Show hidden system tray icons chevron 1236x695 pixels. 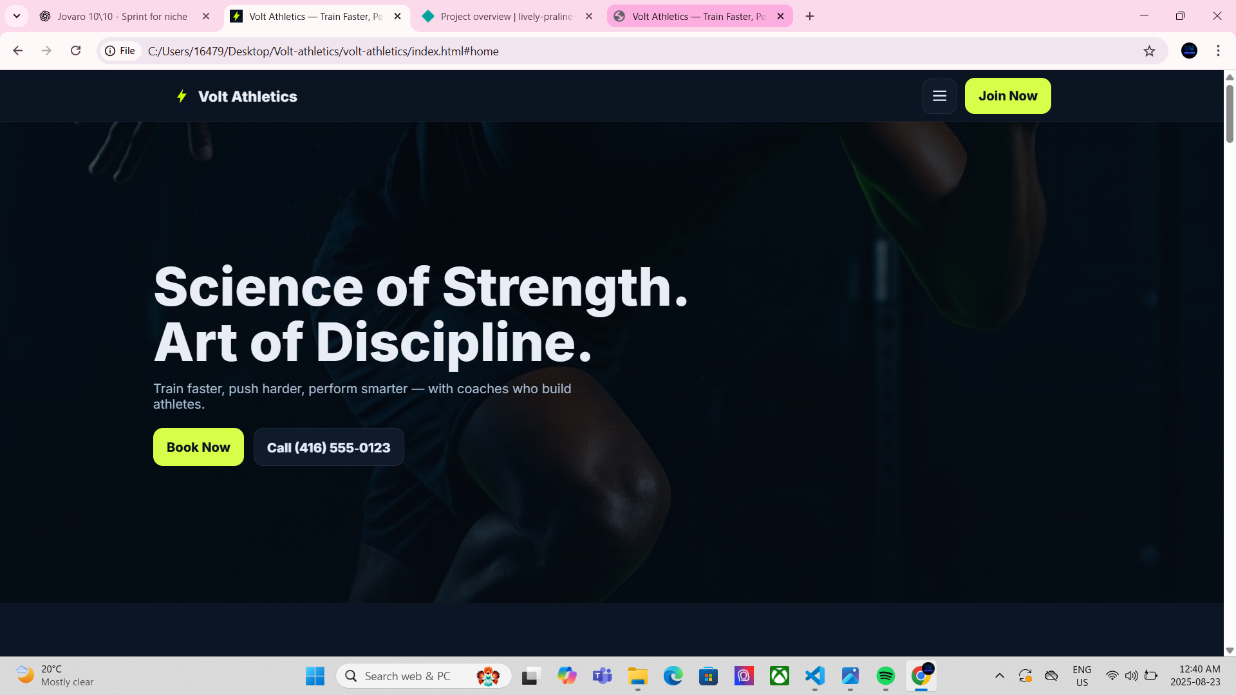[x=999, y=676]
